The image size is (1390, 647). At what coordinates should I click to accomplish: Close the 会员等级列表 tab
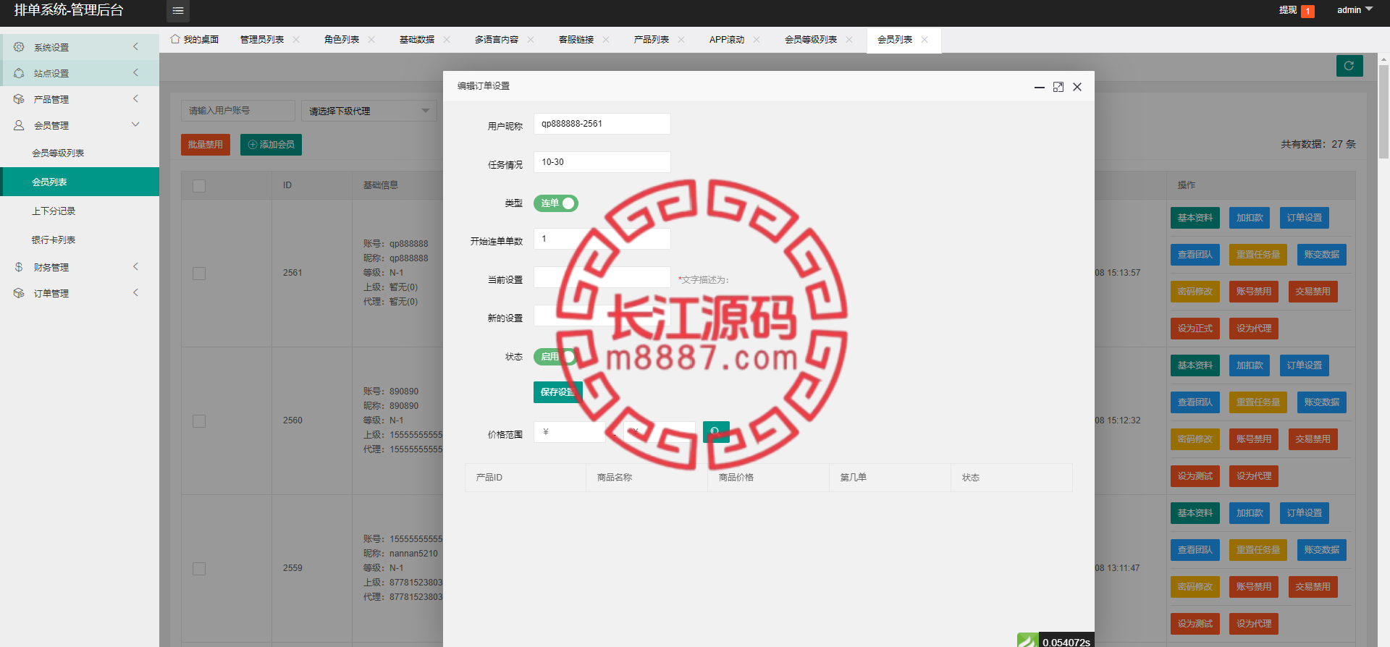[x=849, y=40]
